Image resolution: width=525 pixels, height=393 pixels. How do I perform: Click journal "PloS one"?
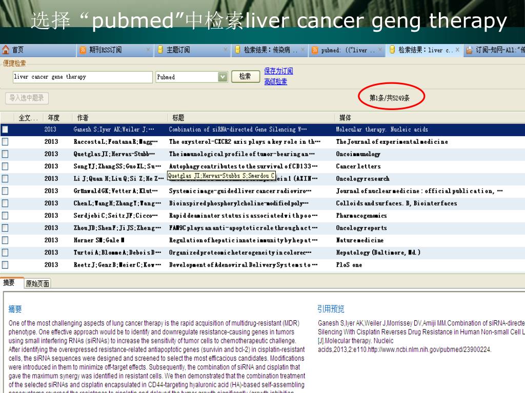pyautogui.click(x=349, y=265)
